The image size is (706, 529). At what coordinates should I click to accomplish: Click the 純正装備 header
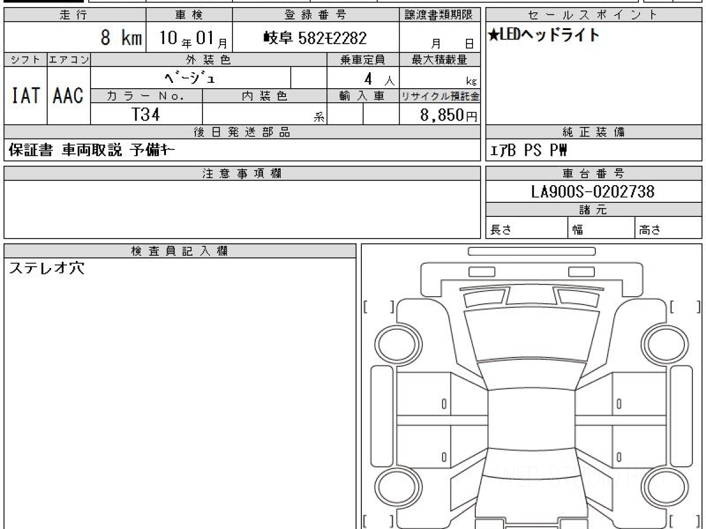[594, 132]
